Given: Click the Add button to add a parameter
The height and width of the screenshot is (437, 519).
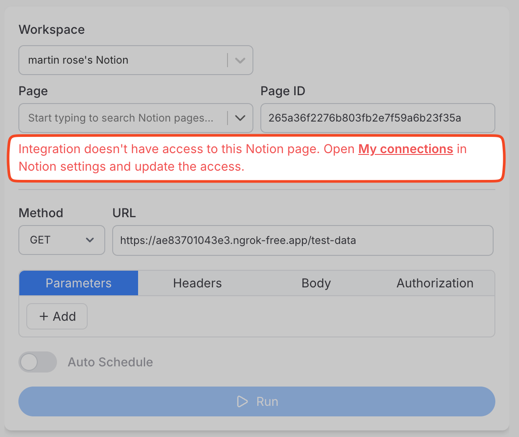Looking at the screenshot, I should click(x=57, y=316).
